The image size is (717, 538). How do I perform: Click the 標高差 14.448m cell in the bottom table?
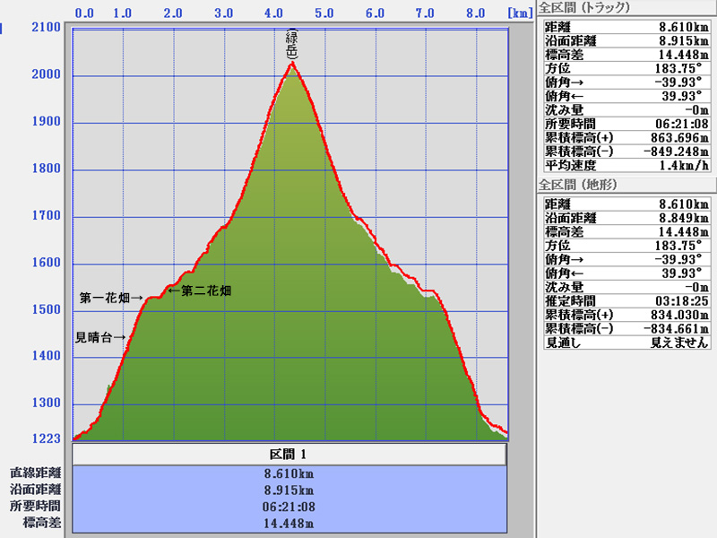click(289, 523)
